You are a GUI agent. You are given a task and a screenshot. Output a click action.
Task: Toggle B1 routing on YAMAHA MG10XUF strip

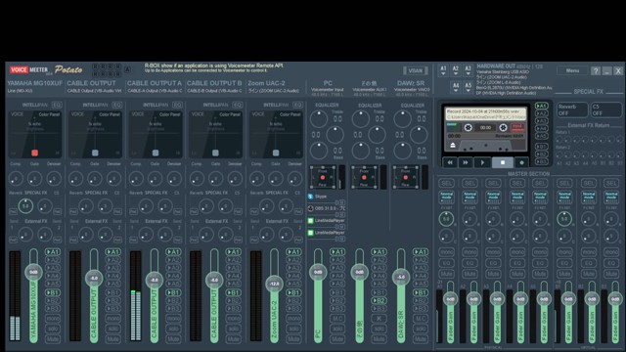point(53,292)
